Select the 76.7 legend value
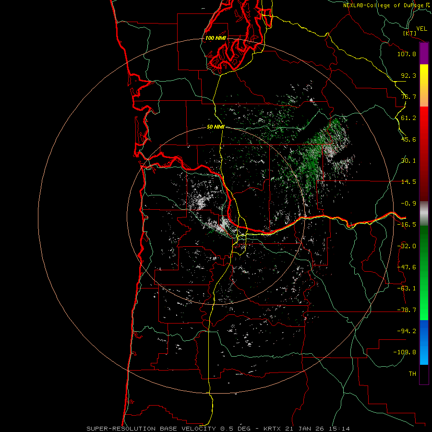Viewport: 432px width, 432px height. 408,96
